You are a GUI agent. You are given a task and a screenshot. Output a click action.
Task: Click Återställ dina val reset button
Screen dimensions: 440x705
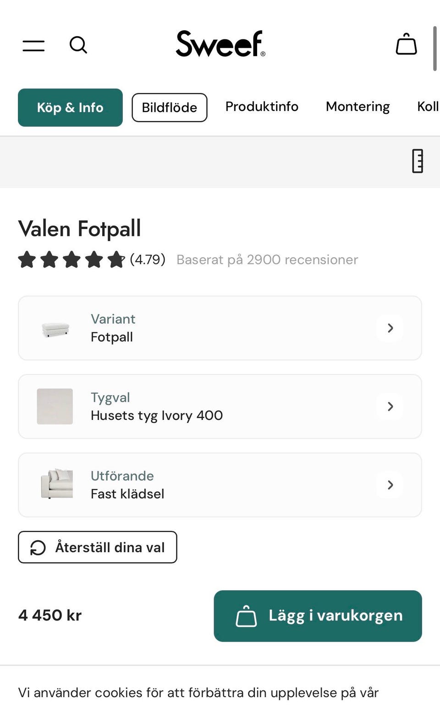(x=97, y=547)
